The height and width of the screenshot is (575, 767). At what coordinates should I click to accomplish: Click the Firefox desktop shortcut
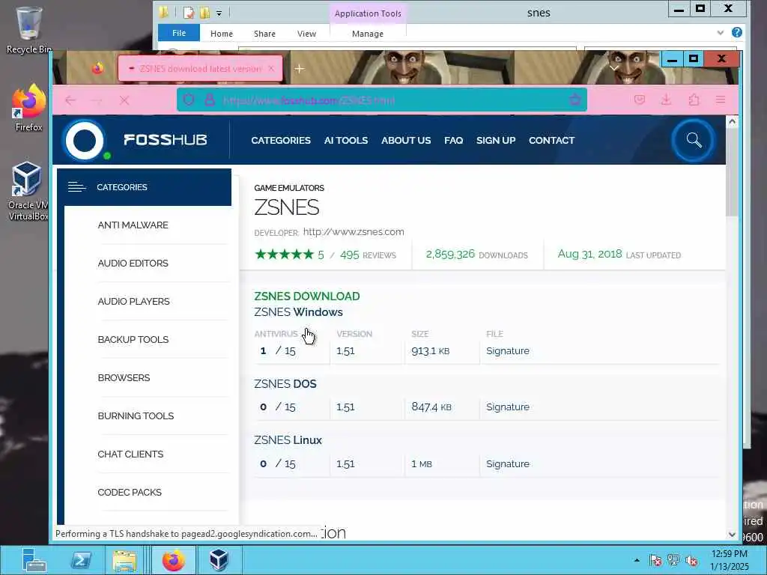(x=29, y=108)
